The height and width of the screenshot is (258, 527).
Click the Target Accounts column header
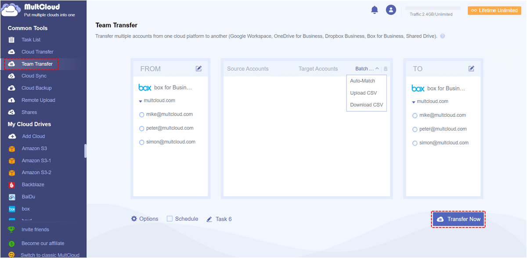click(x=318, y=69)
